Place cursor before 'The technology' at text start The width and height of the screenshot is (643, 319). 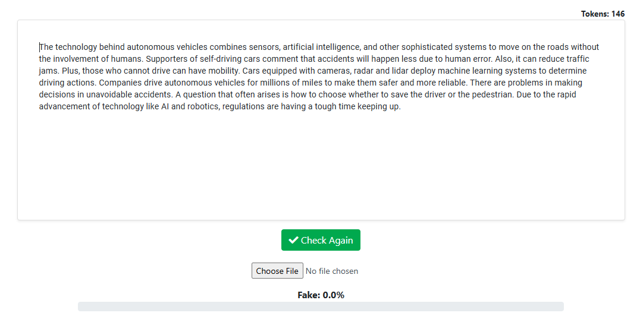[x=40, y=47]
